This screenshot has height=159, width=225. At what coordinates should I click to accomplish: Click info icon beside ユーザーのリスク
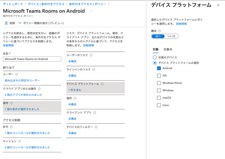click(91, 55)
